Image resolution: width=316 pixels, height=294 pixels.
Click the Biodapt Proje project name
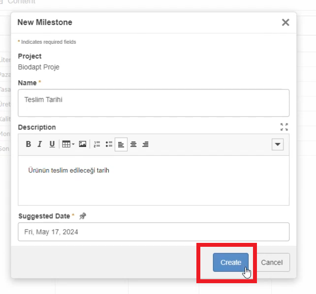[x=38, y=67]
